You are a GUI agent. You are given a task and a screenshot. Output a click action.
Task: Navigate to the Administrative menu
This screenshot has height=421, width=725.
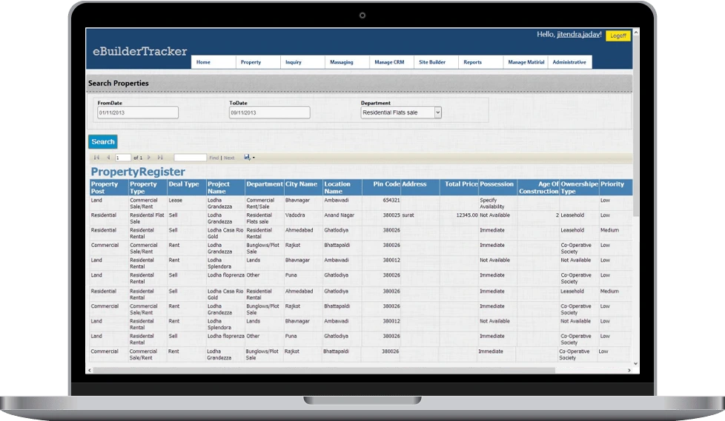[x=569, y=62]
